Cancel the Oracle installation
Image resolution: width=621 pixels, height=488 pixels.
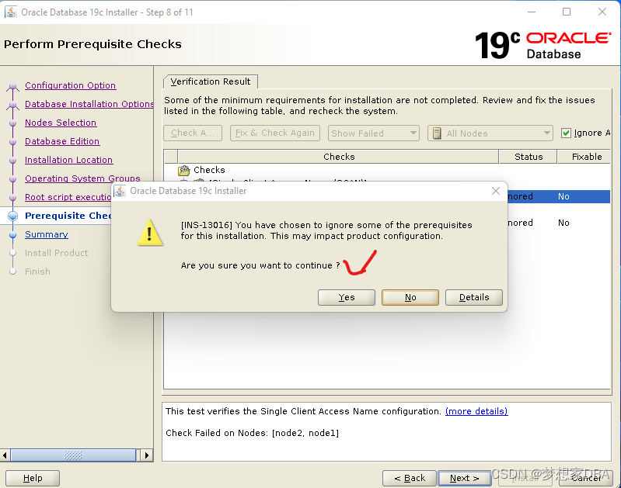coord(586,478)
